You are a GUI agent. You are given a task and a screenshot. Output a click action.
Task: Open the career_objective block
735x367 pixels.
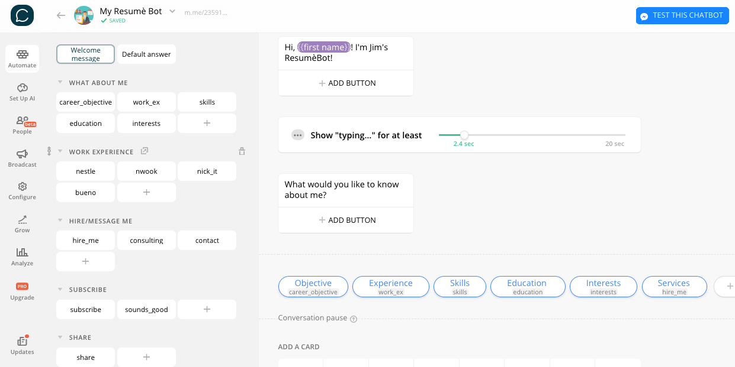click(86, 102)
